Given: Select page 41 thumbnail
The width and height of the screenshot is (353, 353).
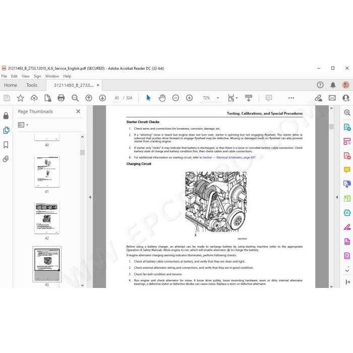Looking at the screenshot, I should (47, 171).
